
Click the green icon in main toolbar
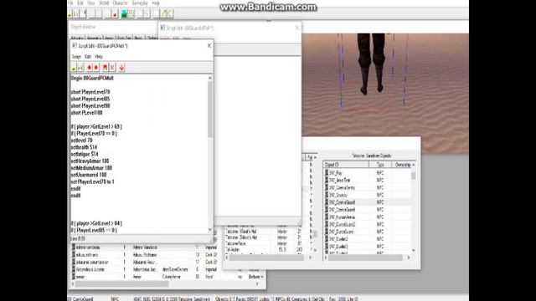124,14
